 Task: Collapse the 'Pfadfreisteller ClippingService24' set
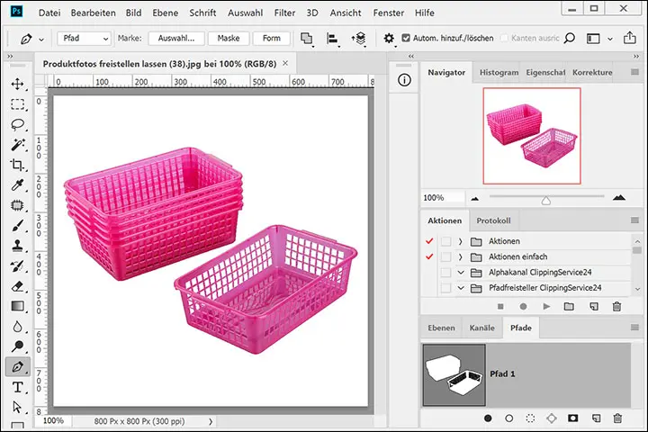coord(460,288)
